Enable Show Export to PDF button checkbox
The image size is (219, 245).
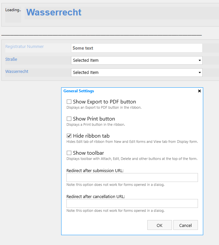click(69, 102)
